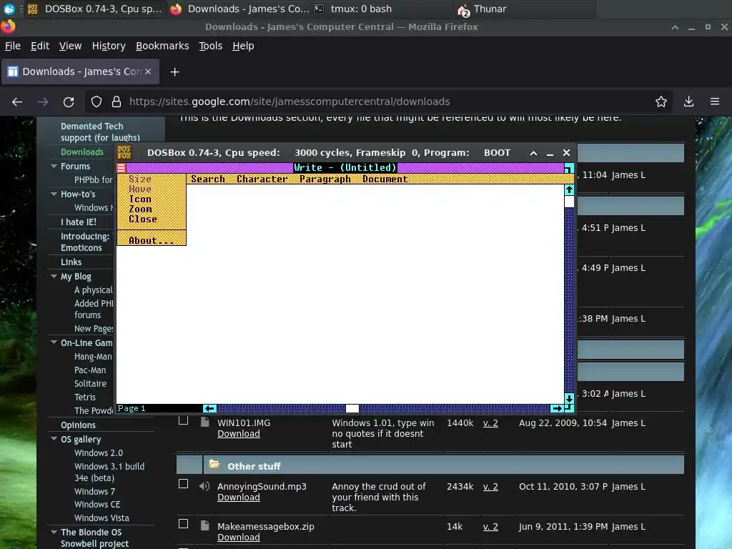Viewport: 732px width, 549px height.
Task: Tick the AnnoyingSound.mp3 checkbox
Action: tap(184, 484)
